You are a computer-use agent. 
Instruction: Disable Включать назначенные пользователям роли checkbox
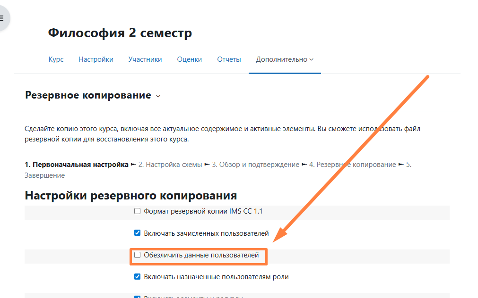[x=138, y=277]
